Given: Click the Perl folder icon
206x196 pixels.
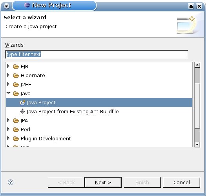Looking at the screenshot, I should (x=16, y=130).
